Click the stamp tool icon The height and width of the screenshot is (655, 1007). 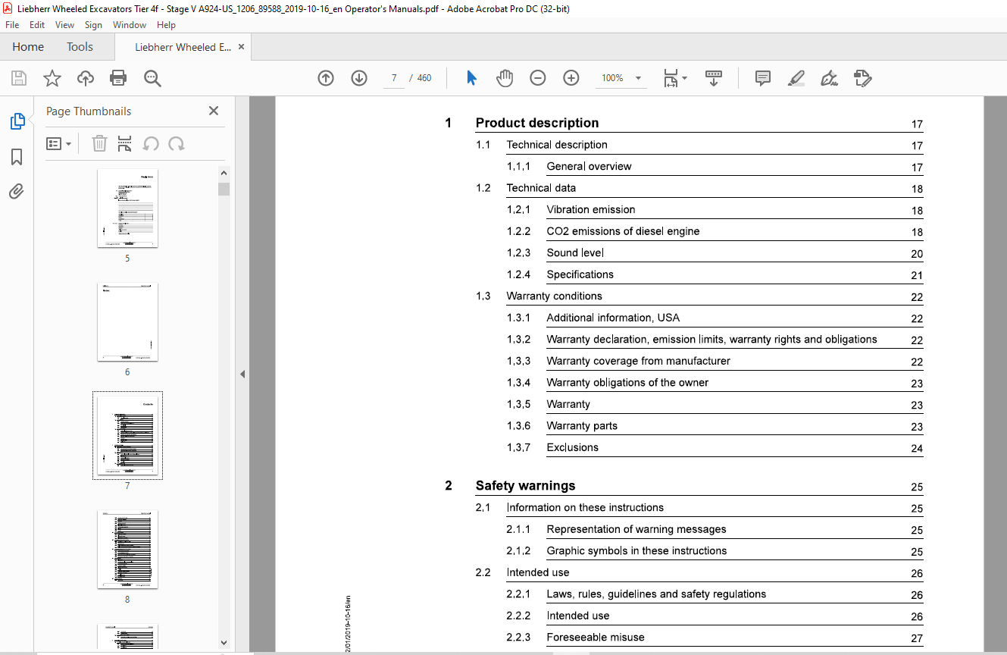click(863, 78)
